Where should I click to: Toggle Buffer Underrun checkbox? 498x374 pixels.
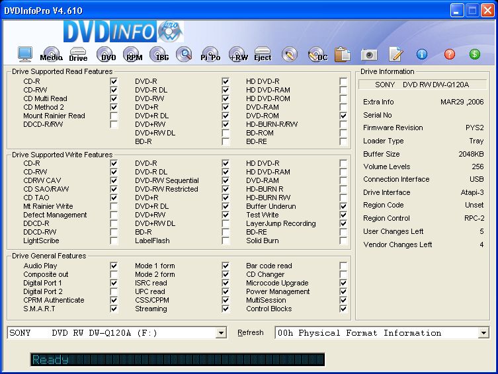(x=343, y=207)
